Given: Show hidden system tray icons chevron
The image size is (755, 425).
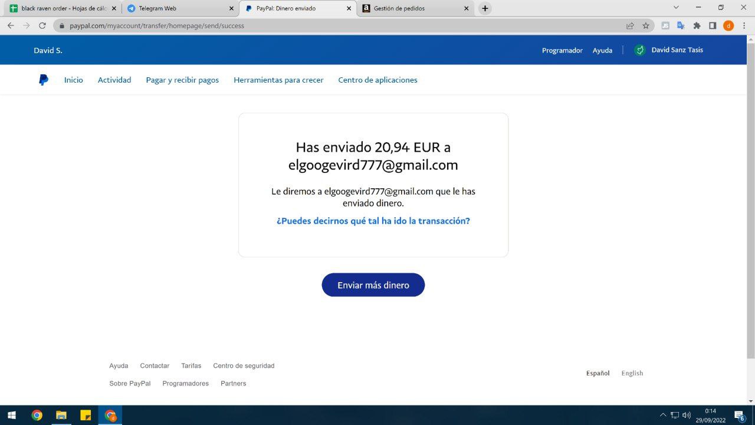Looking at the screenshot, I should tap(663, 415).
